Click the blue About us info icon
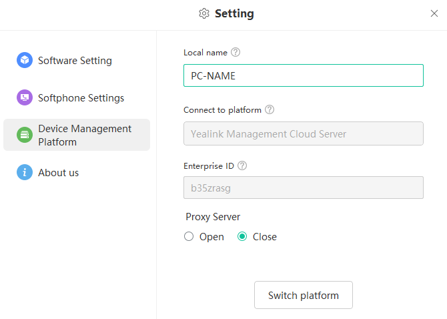 (25, 172)
